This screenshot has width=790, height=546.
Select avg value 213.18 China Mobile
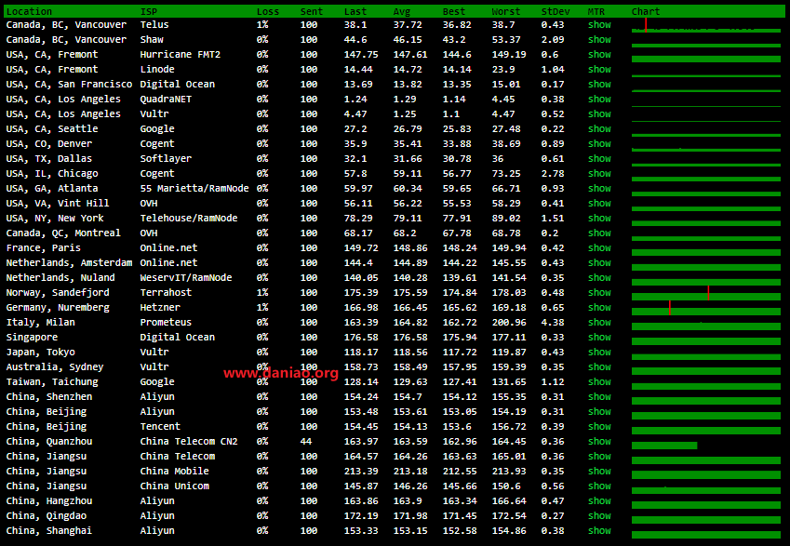tap(410, 471)
